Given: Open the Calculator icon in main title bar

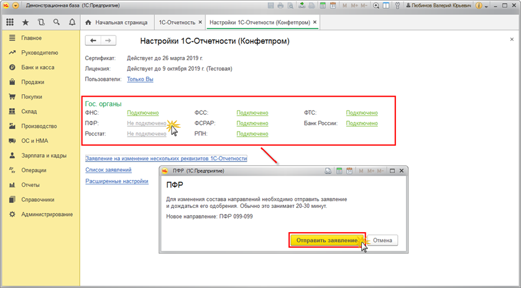Looking at the screenshot, I should (x=323, y=6).
